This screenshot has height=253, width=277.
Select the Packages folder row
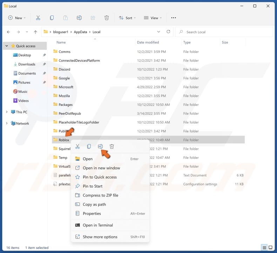(148, 104)
